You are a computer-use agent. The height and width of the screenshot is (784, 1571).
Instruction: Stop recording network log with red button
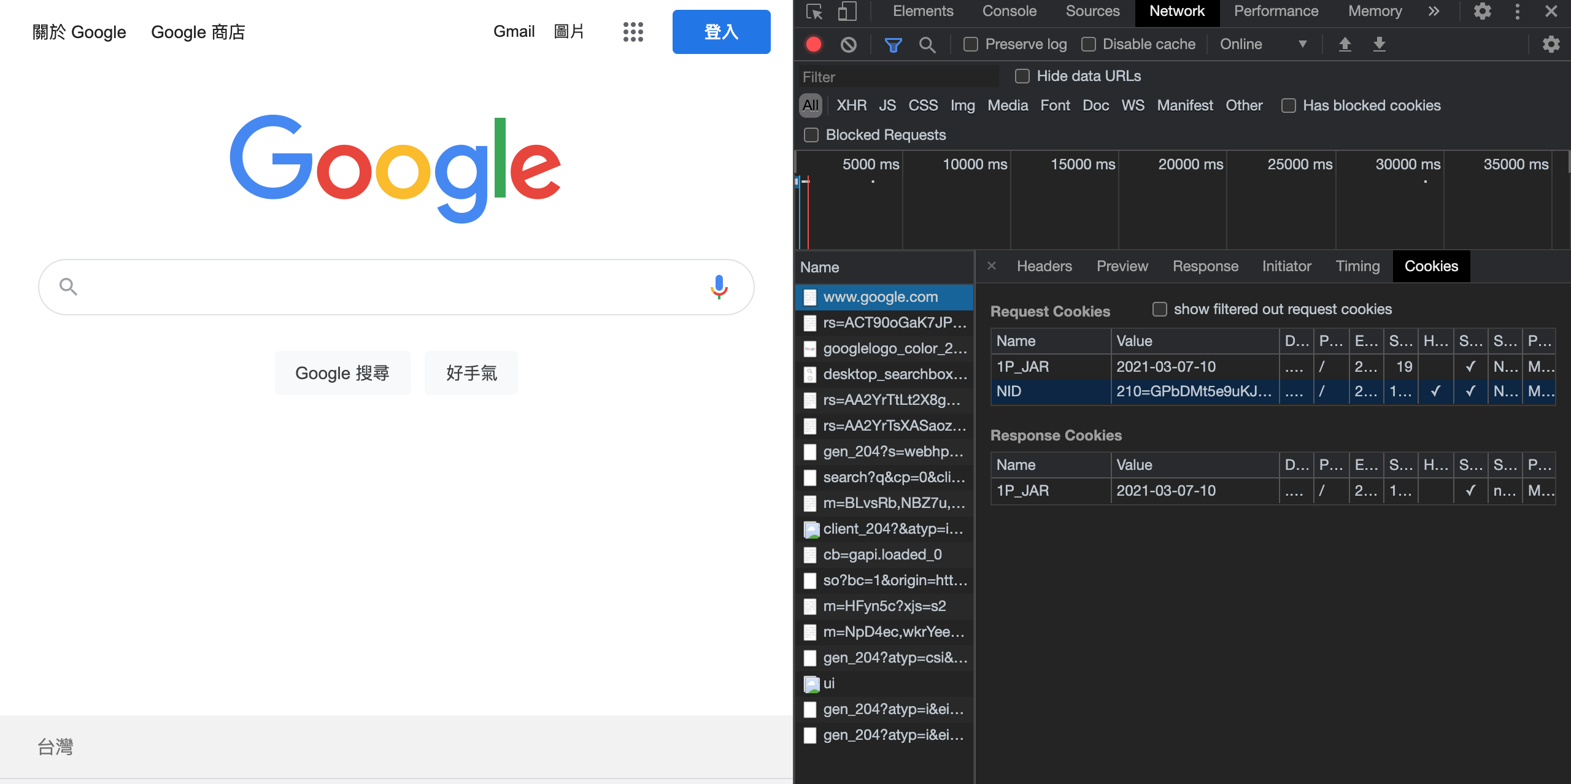(814, 44)
